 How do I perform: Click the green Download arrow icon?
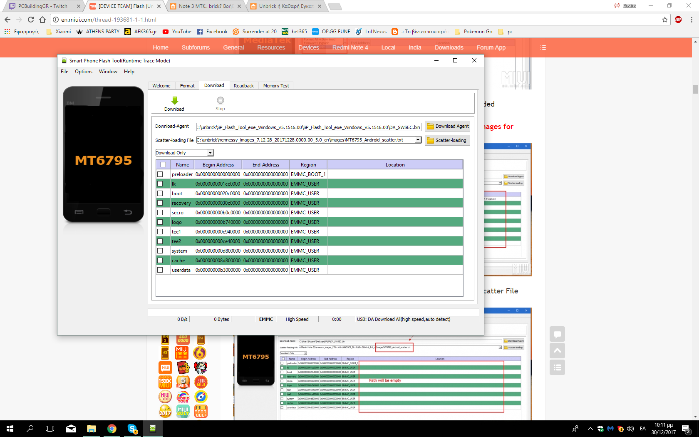[x=174, y=101]
